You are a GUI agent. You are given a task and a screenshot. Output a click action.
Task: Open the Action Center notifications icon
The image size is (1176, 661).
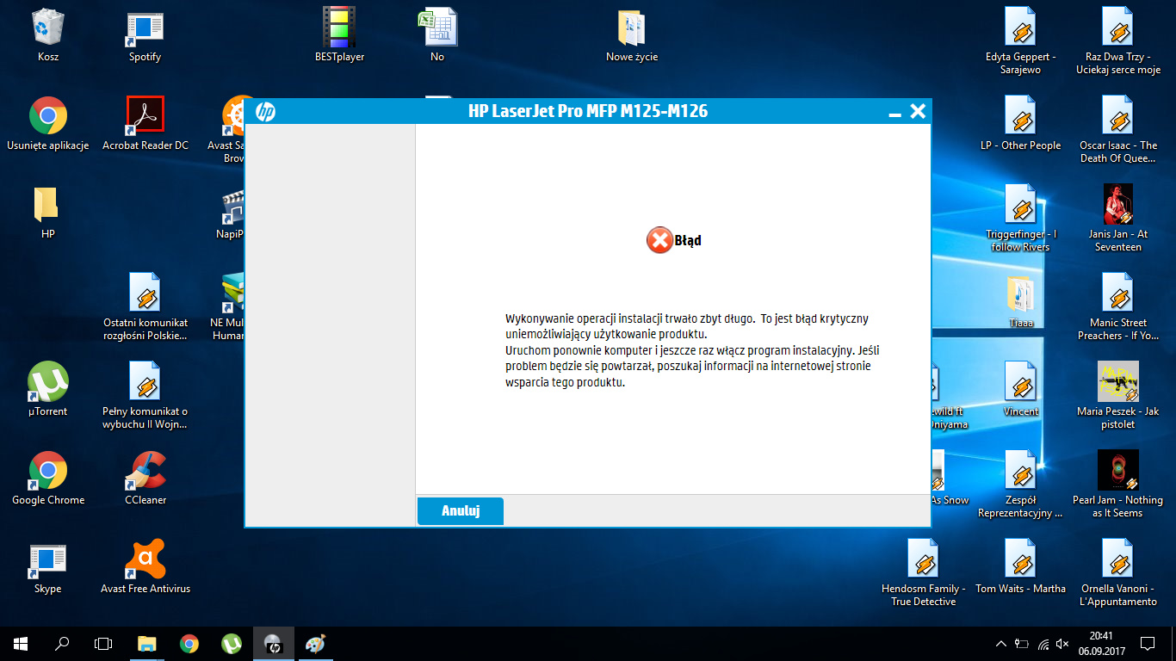click(1147, 643)
